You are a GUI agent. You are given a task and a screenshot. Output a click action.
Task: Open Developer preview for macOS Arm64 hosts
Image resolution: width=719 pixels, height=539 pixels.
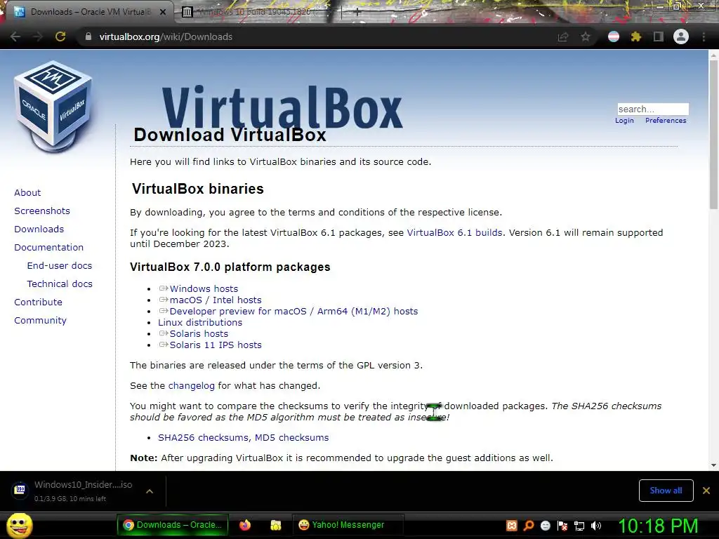pos(293,311)
